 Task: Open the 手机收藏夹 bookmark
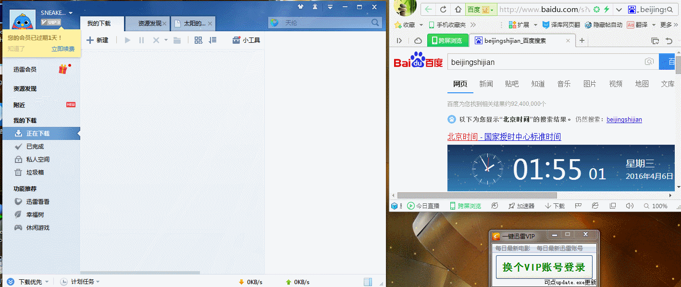click(447, 25)
